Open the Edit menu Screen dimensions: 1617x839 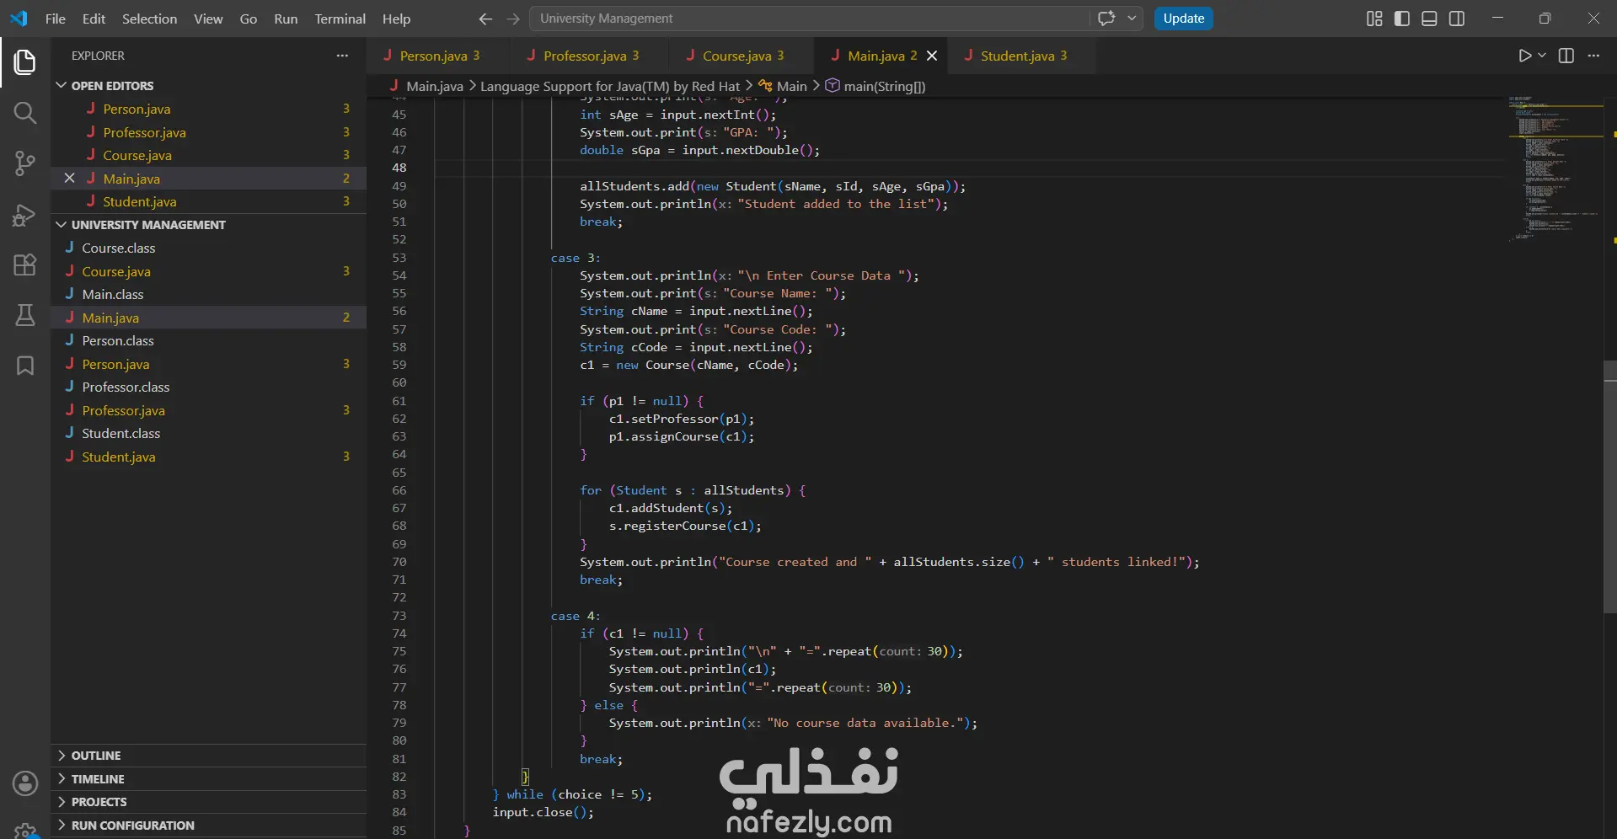(x=94, y=19)
